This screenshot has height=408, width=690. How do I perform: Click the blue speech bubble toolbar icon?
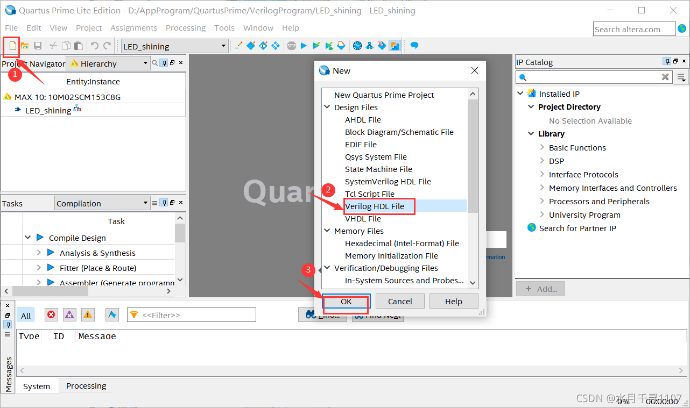coord(414,46)
